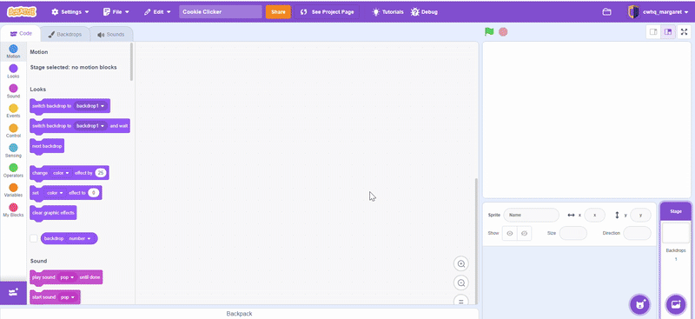Choose a Backdrop button

coord(676,304)
